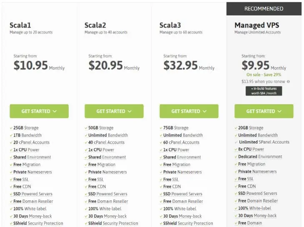Select the Recommended banner tab
The image size is (304, 227).
[264, 9]
